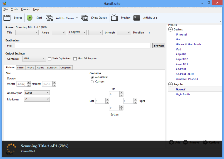The width and height of the screenshot is (224, 159).
Task: Click the Height value field
Action: click(x=47, y=84)
